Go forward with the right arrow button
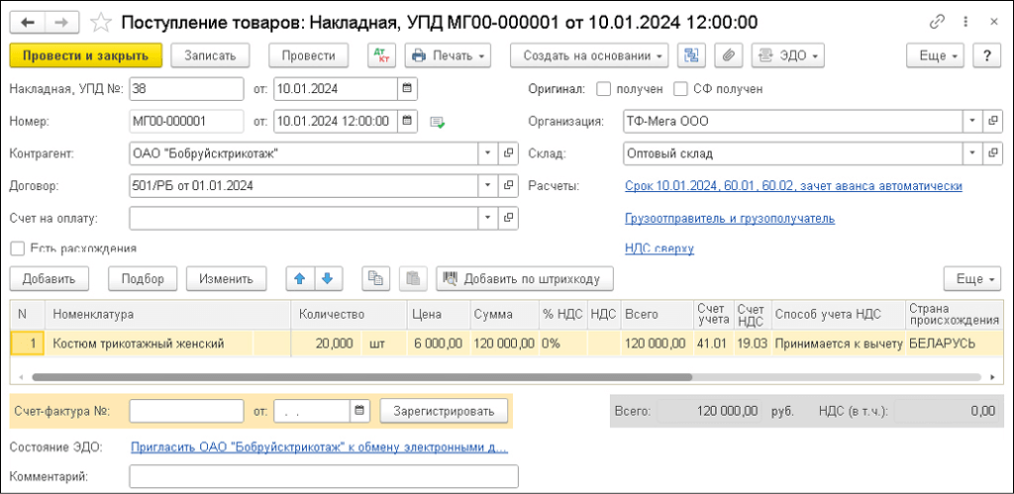The height and width of the screenshot is (494, 1014). click(x=60, y=23)
